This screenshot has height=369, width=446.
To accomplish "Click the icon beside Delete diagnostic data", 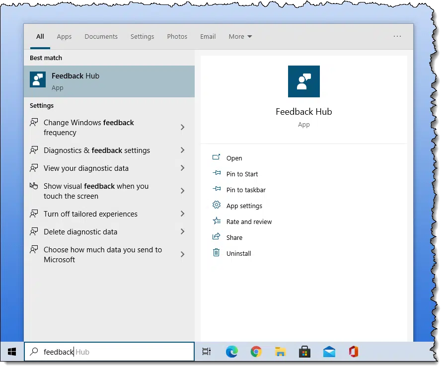I will point(34,231).
